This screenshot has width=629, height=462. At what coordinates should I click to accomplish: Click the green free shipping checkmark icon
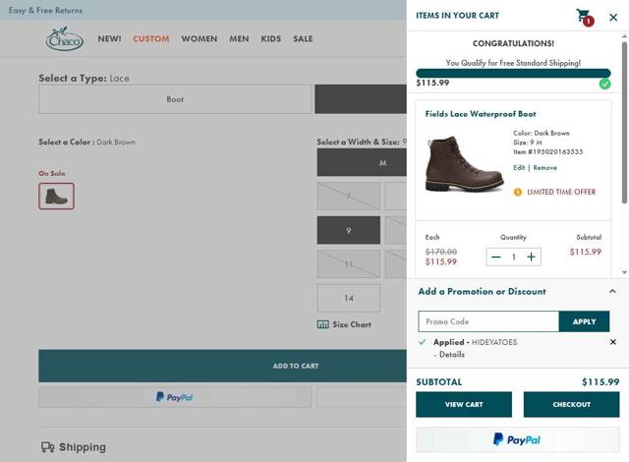(604, 84)
